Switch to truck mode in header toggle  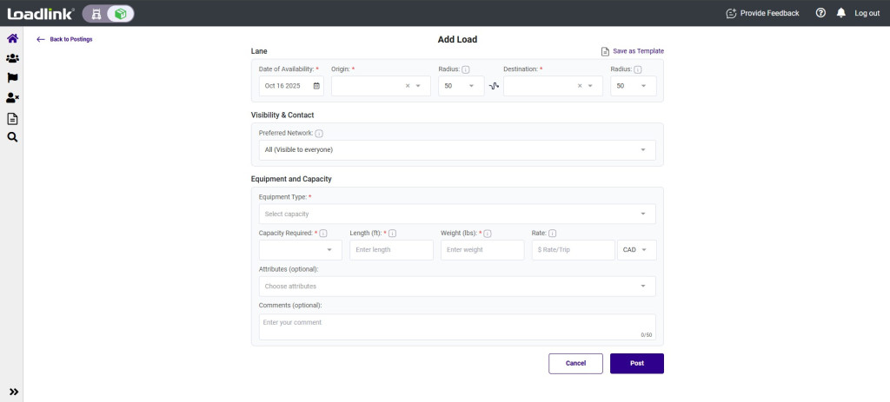[95, 13]
